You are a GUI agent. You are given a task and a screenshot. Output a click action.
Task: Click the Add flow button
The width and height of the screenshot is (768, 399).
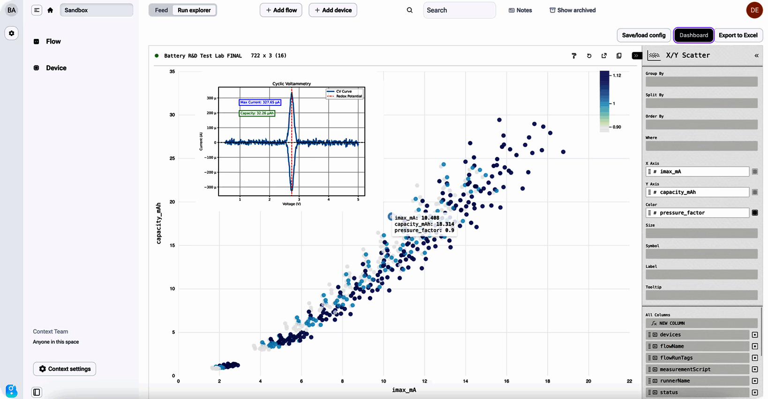281,10
